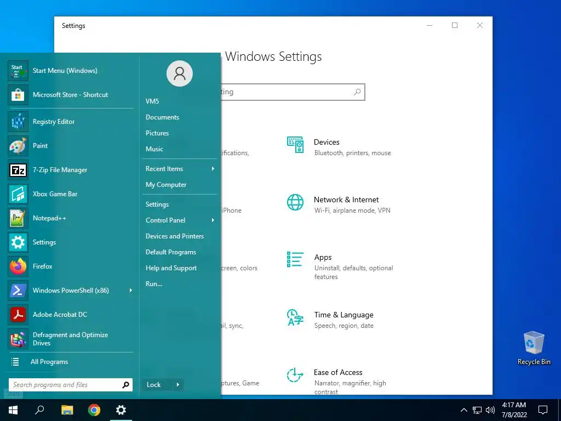Open the 7-Zip File Manager icon
The height and width of the screenshot is (421, 561).
tap(18, 170)
